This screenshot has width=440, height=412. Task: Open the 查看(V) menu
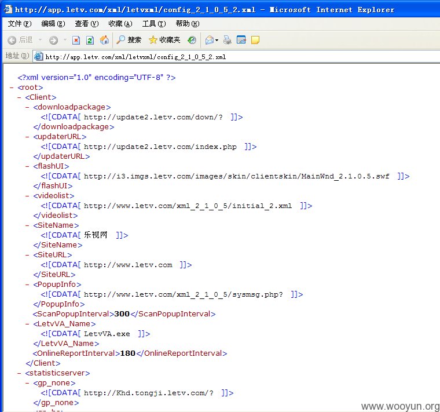point(87,24)
